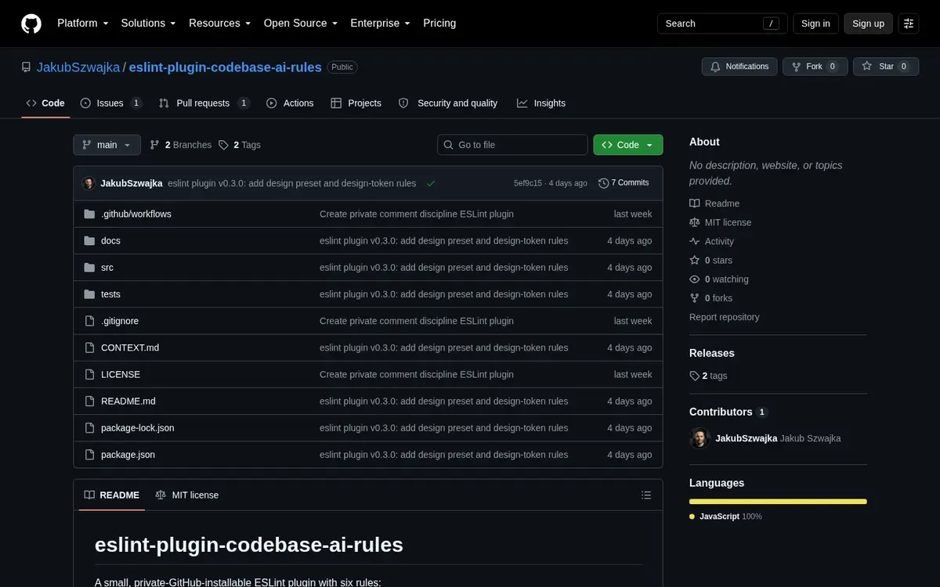The image size is (940, 587).
Task: Click the JakubSzwajka avatar in commit row
Action: coord(89,183)
